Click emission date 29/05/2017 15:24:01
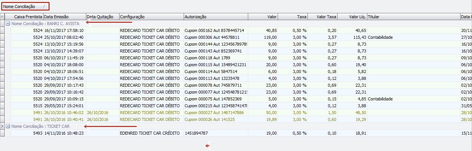Viewport: 472px width, 151px height. pos(64,105)
